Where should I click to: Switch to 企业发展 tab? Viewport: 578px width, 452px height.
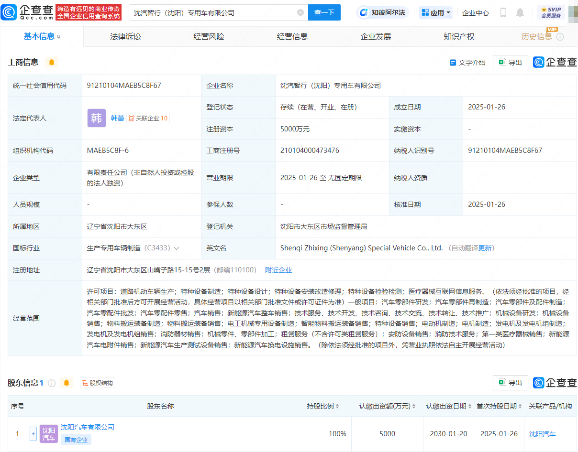pos(376,37)
